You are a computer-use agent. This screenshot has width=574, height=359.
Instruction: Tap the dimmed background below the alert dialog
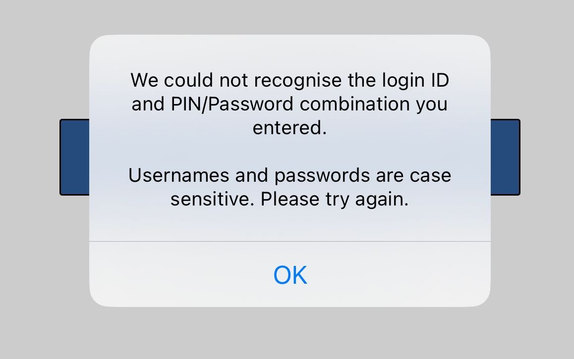click(289, 334)
